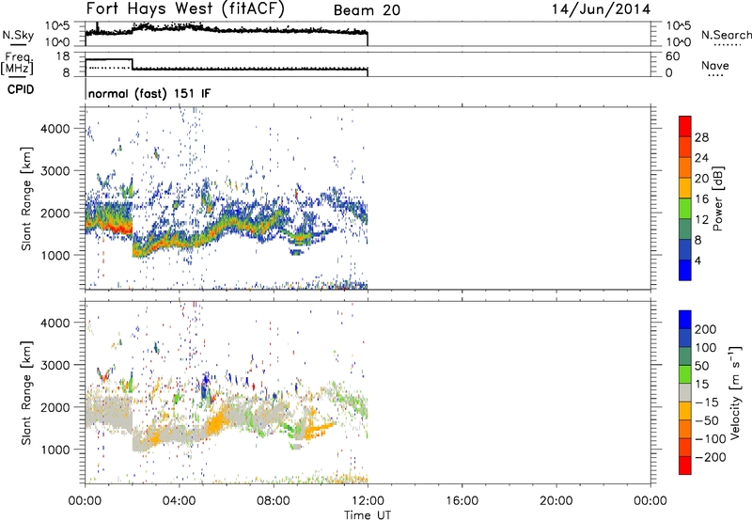Click the '12:00' time axis label
Screen dimensions: 752x521
coord(368,500)
